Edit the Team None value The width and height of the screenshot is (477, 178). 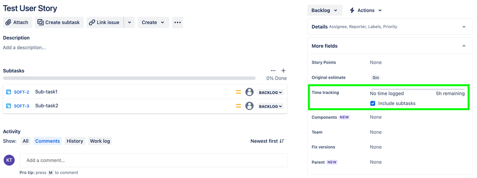pyautogui.click(x=376, y=132)
